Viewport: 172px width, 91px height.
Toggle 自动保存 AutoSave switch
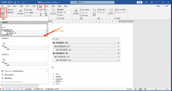click(x=10, y=2)
